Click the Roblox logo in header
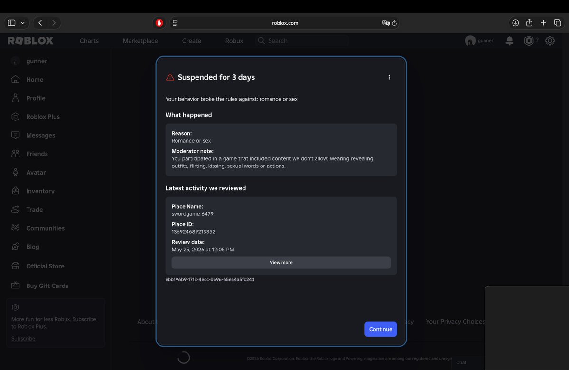This screenshot has width=569, height=370. (30, 41)
